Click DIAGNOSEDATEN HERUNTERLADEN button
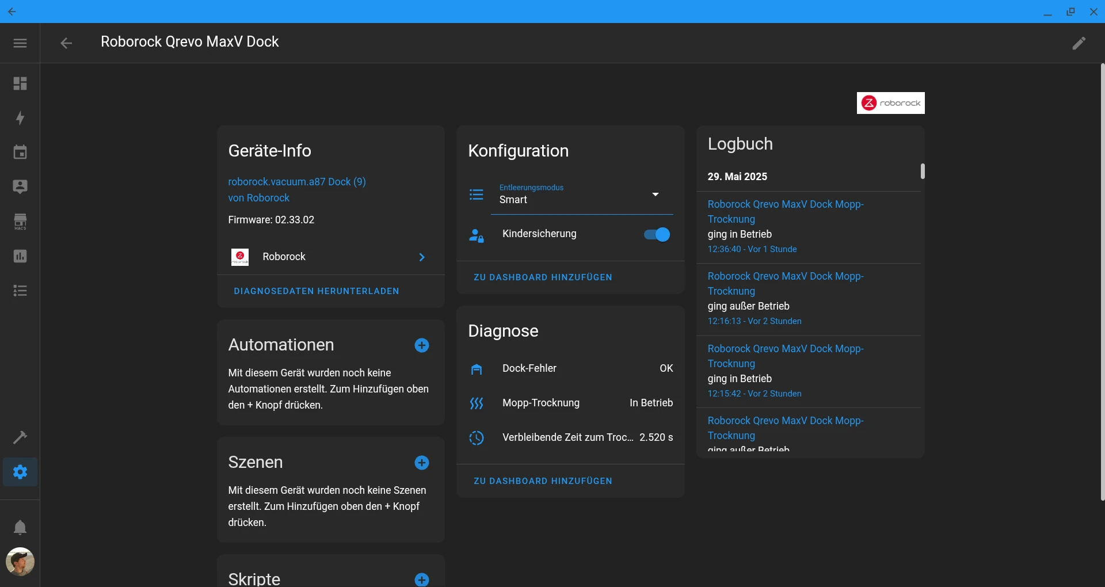1105x587 pixels. (x=317, y=291)
